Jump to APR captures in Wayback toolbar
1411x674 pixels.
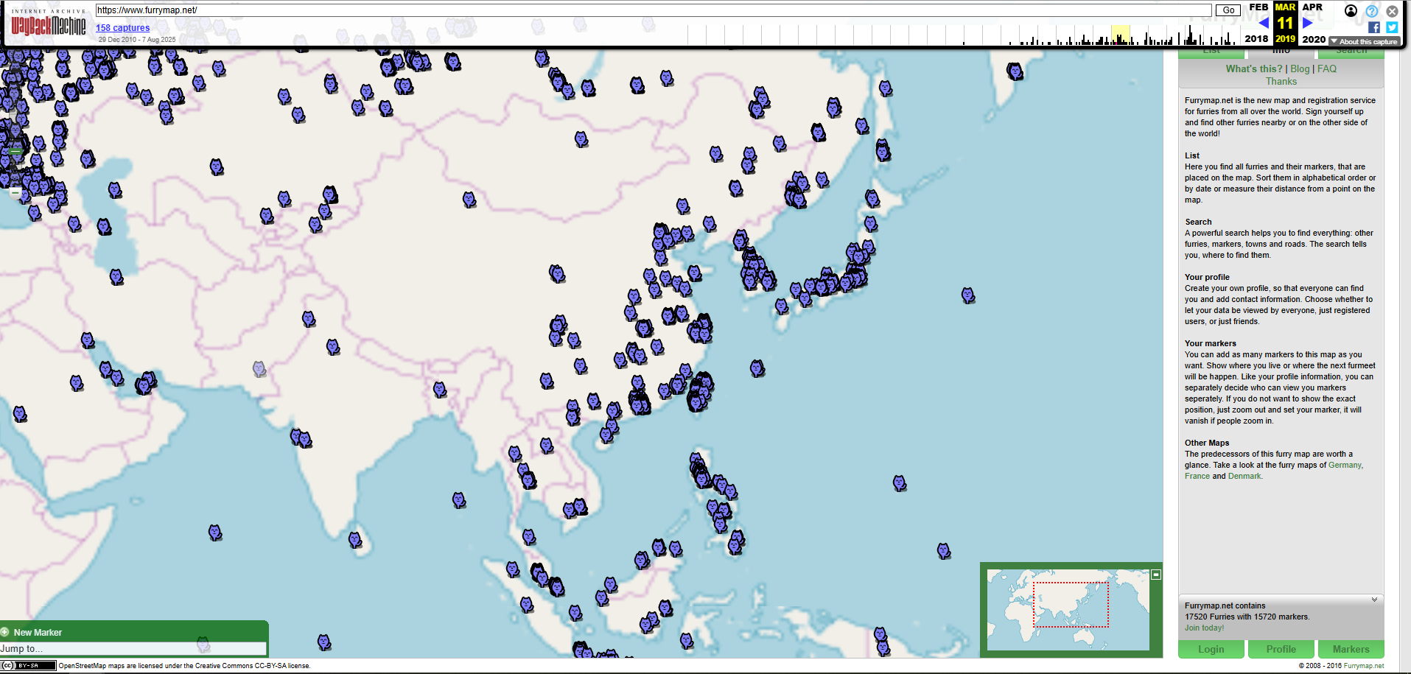point(1312,7)
